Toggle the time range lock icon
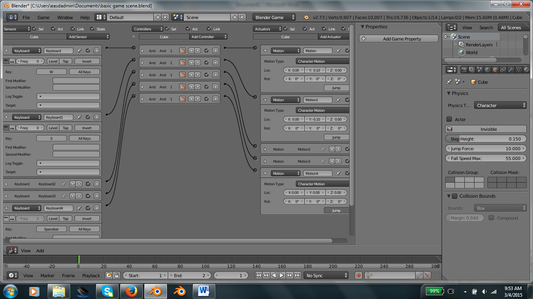Image resolution: width=533 pixels, height=299 pixels. pos(117,275)
